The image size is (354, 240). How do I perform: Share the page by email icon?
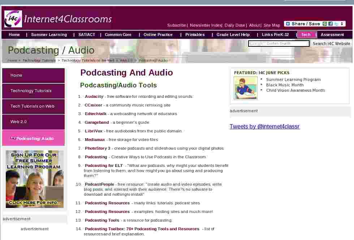tap(325, 24)
